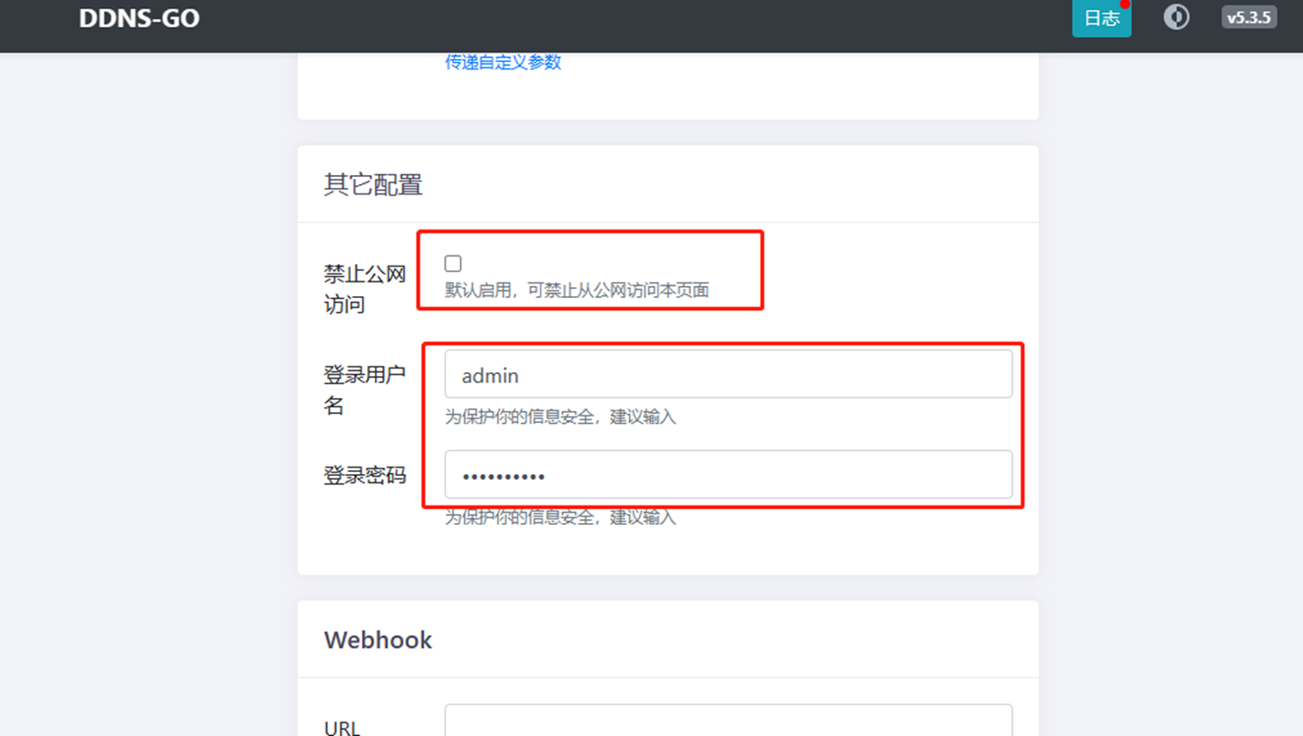Viewport: 1303px width, 736px height.
Task: Click empty space in the top navigation bar
Action: tap(648, 23)
